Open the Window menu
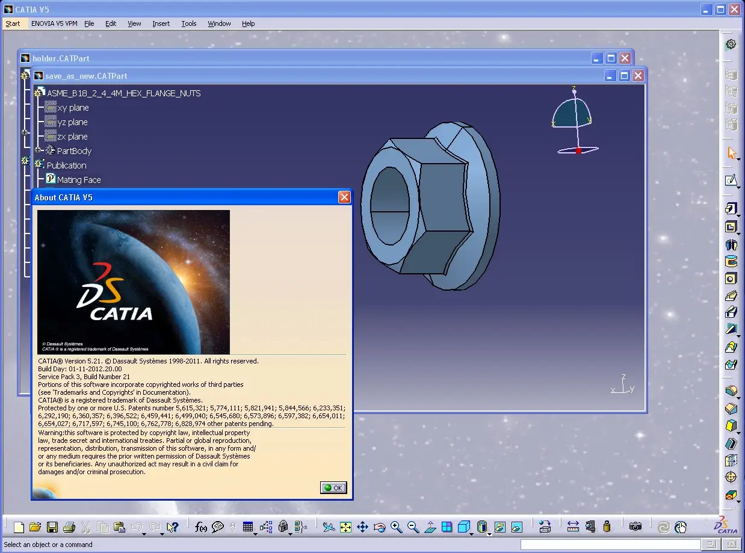This screenshot has height=553, width=745. click(x=219, y=23)
